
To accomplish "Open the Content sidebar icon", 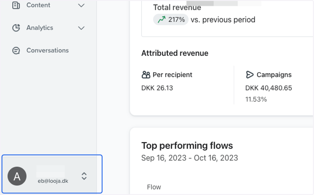I will [16, 5].
